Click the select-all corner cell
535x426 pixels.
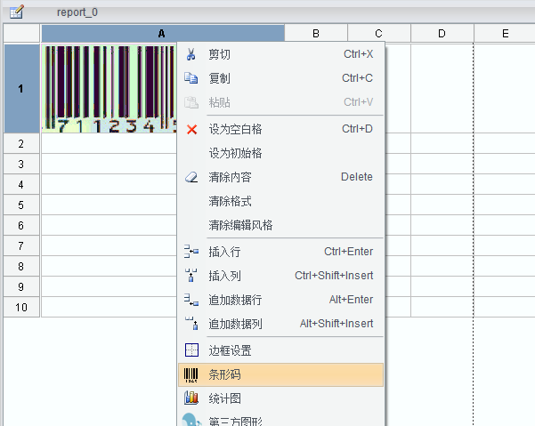click(21, 34)
